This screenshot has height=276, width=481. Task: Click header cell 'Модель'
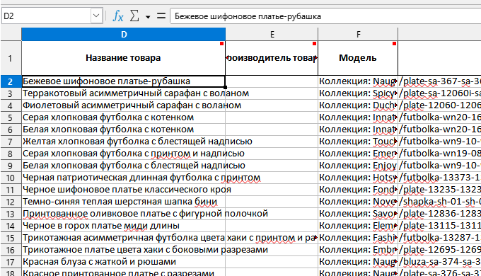click(358, 58)
